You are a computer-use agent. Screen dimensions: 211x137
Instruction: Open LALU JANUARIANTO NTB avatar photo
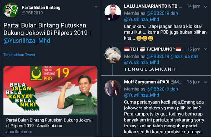pos(113,12)
